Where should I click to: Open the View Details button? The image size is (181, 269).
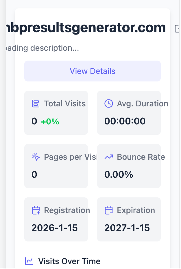[93, 71]
